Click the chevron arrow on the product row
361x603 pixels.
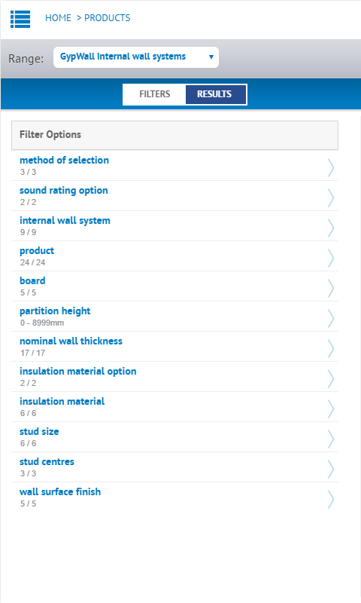(331, 258)
